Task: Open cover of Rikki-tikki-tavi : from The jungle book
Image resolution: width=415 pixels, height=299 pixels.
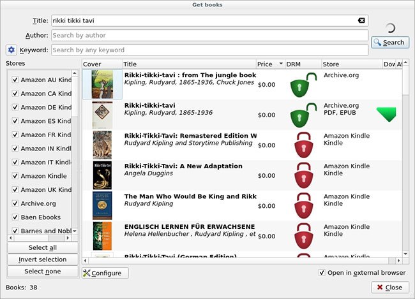Action: click(102, 84)
